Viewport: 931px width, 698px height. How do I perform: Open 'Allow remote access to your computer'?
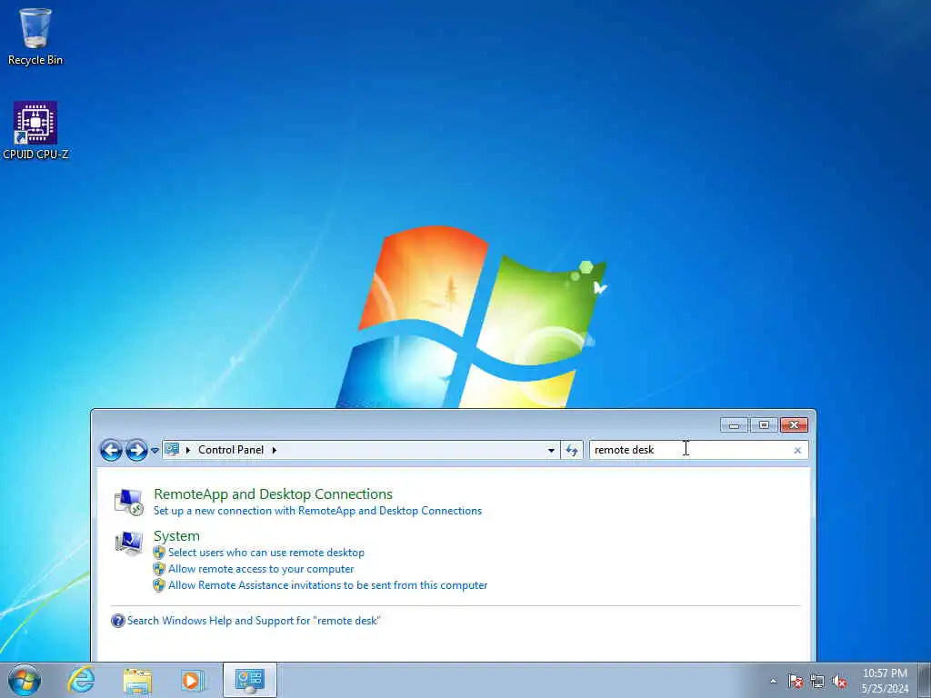[x=261, y=569]
